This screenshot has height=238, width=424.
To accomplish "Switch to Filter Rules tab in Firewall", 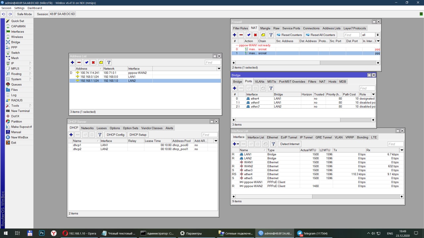I will [x=240, y=28].
